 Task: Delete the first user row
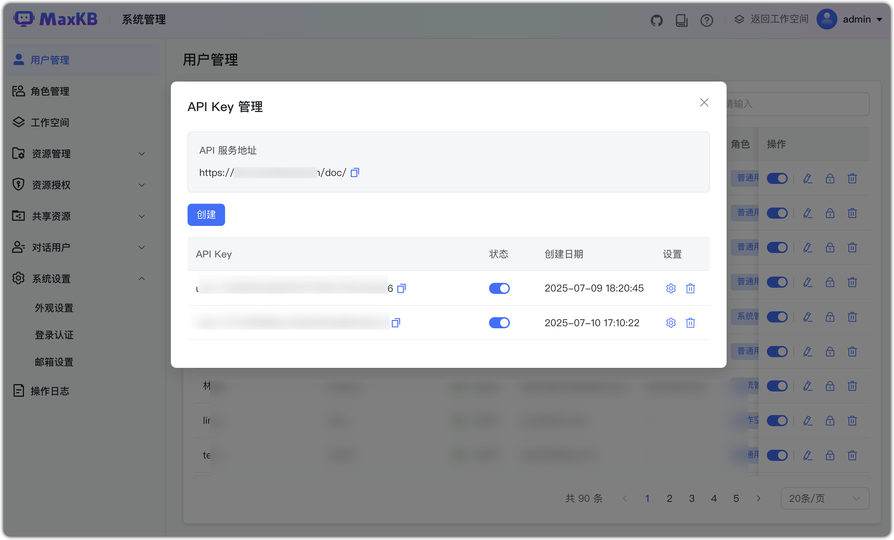point(852,178)
